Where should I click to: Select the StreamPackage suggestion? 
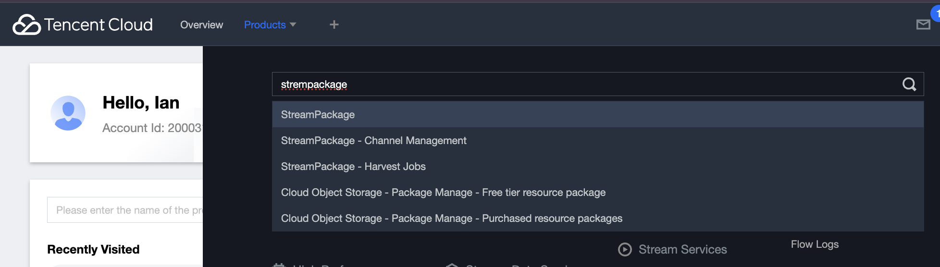click(x=598, y=114)
